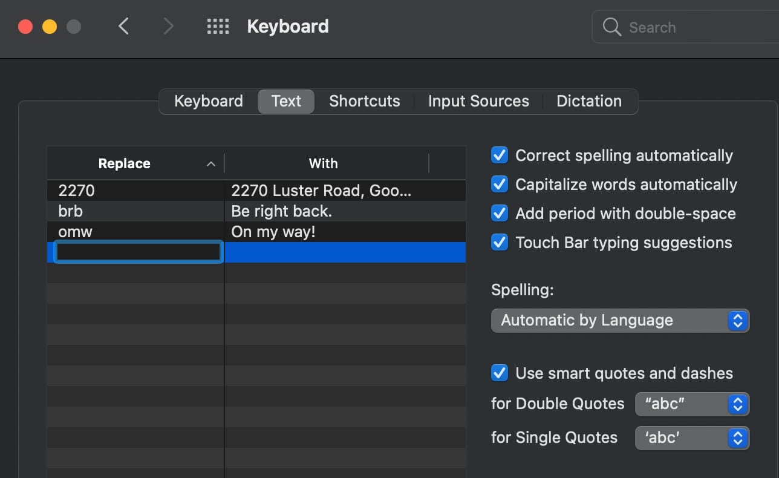Image resolution: width=779 pixels, height=478 pixels.
Task: Toggle Add period with double-space
Action: point(500,214)
